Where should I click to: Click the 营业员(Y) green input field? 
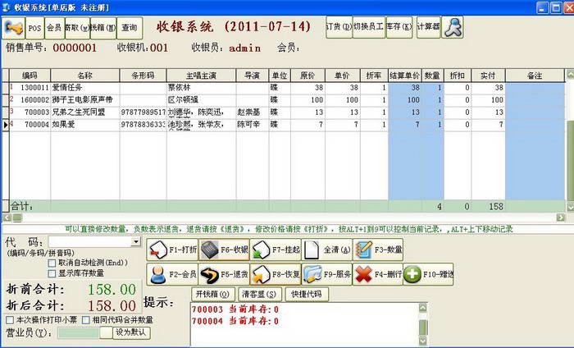tap(79, 332)
